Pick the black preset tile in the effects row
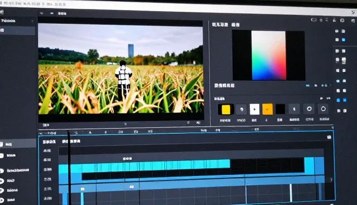 click(280, 109)
